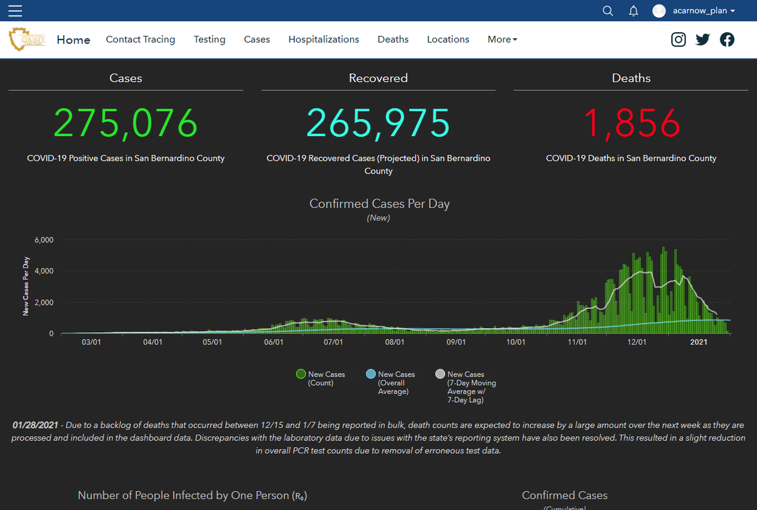Viewport: 757px width, 510px height.
Task: Click COVID-19 Deaths in San Bernardino County caption
Action: (x=631, y=158)
